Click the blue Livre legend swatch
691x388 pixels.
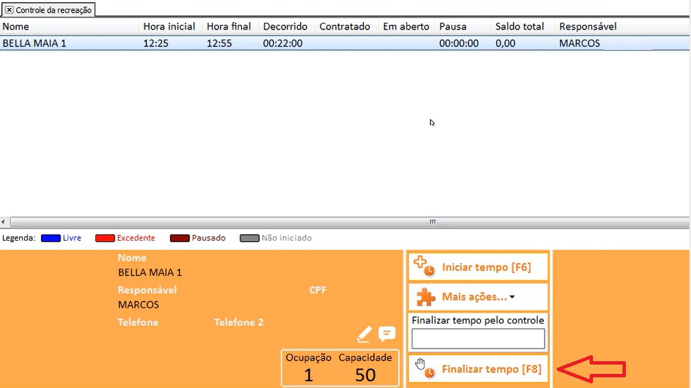click(50, 238)
